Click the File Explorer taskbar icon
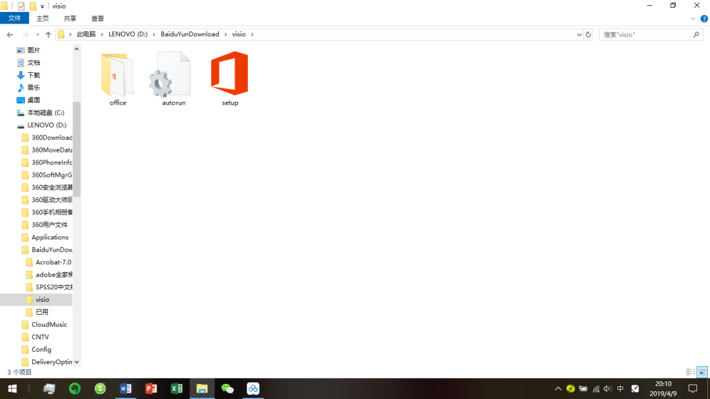The width and height of the screenshot is (710, 399). [x=202, y=388]
